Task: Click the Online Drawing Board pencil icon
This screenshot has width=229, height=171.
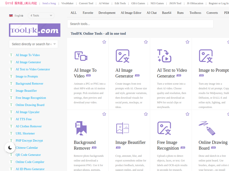Action: [x=207, y=128]
